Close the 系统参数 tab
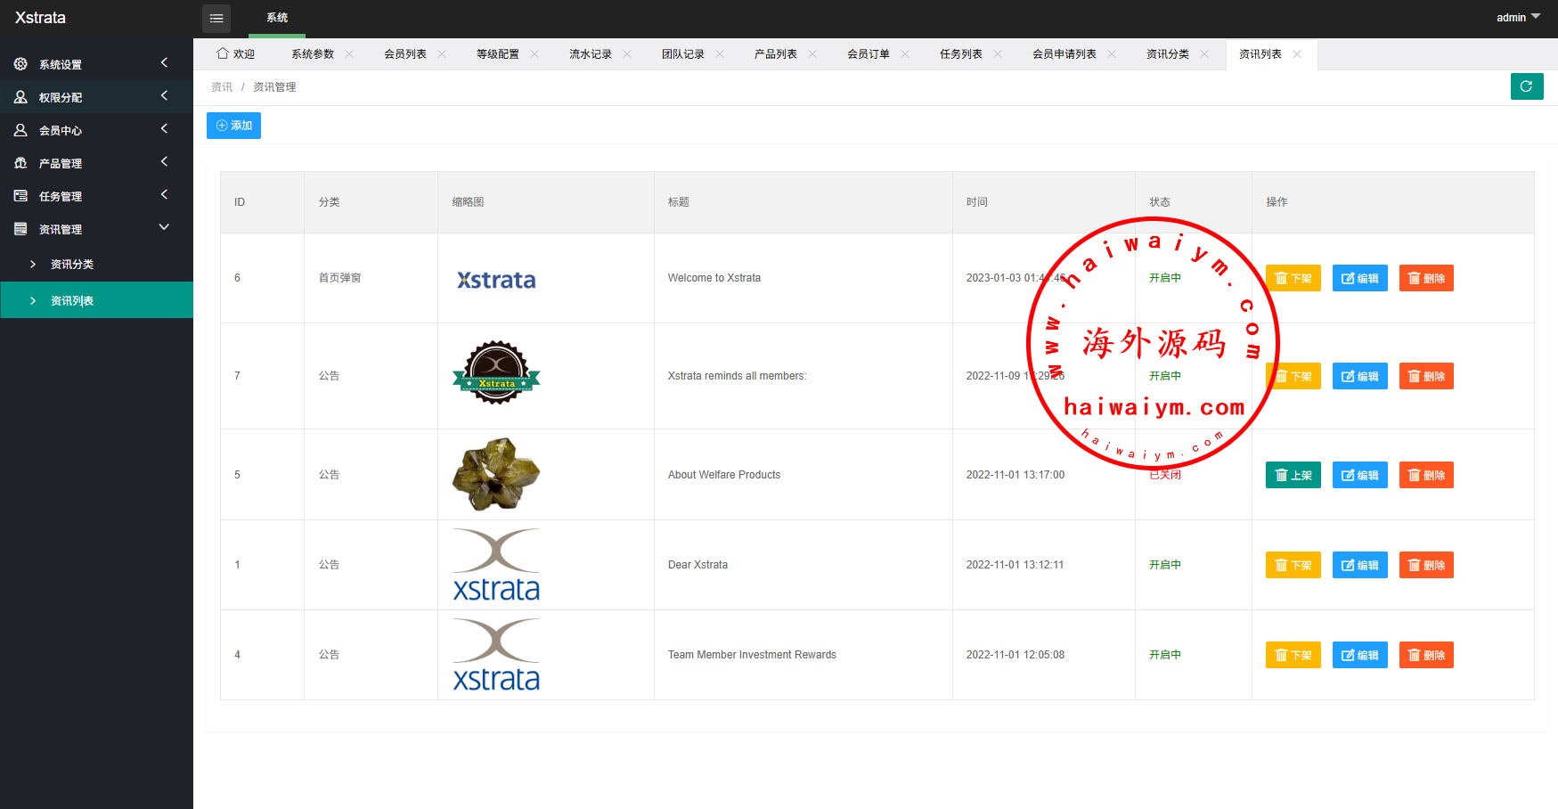 coord(349,54)
